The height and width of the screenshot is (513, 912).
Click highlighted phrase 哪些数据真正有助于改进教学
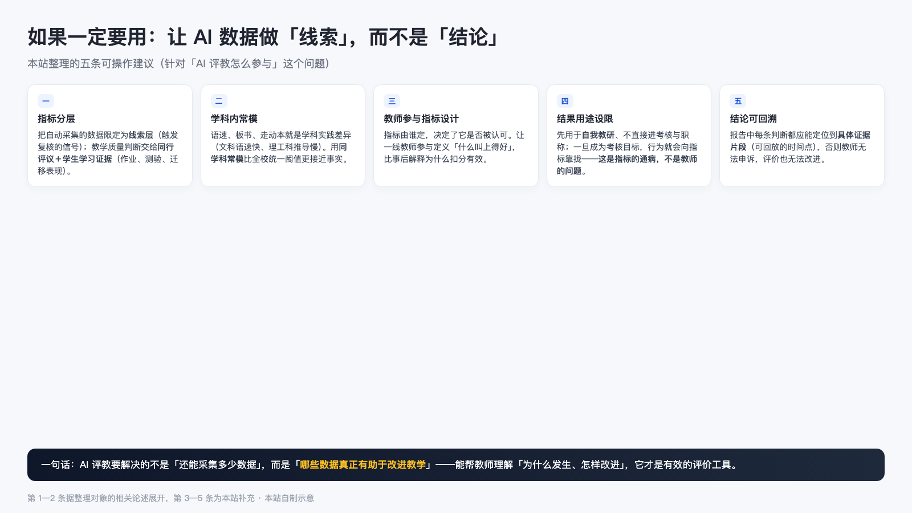(x=363, y=465)
